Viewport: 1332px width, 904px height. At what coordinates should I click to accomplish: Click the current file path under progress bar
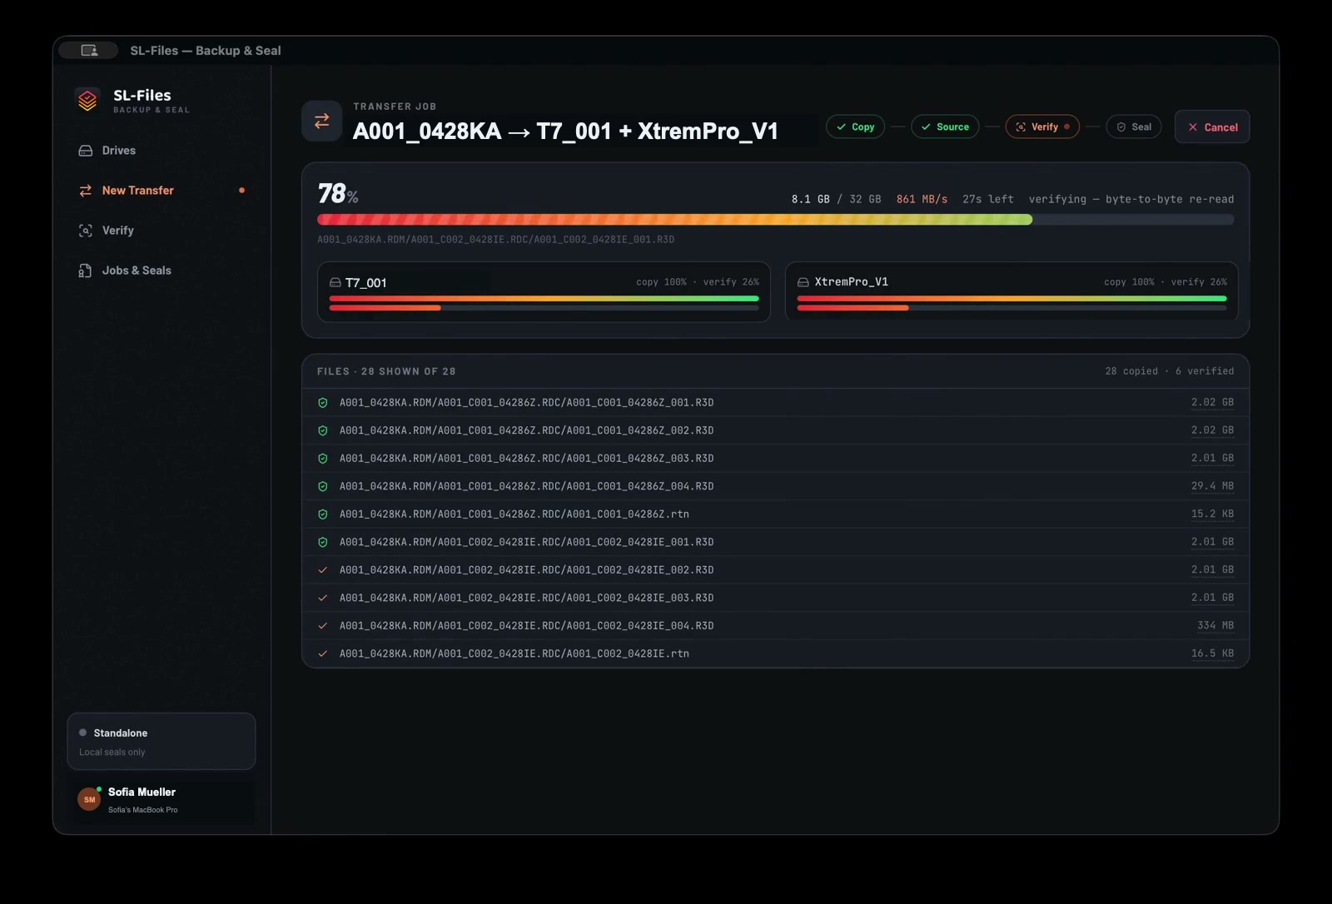(x=495, y=240)
